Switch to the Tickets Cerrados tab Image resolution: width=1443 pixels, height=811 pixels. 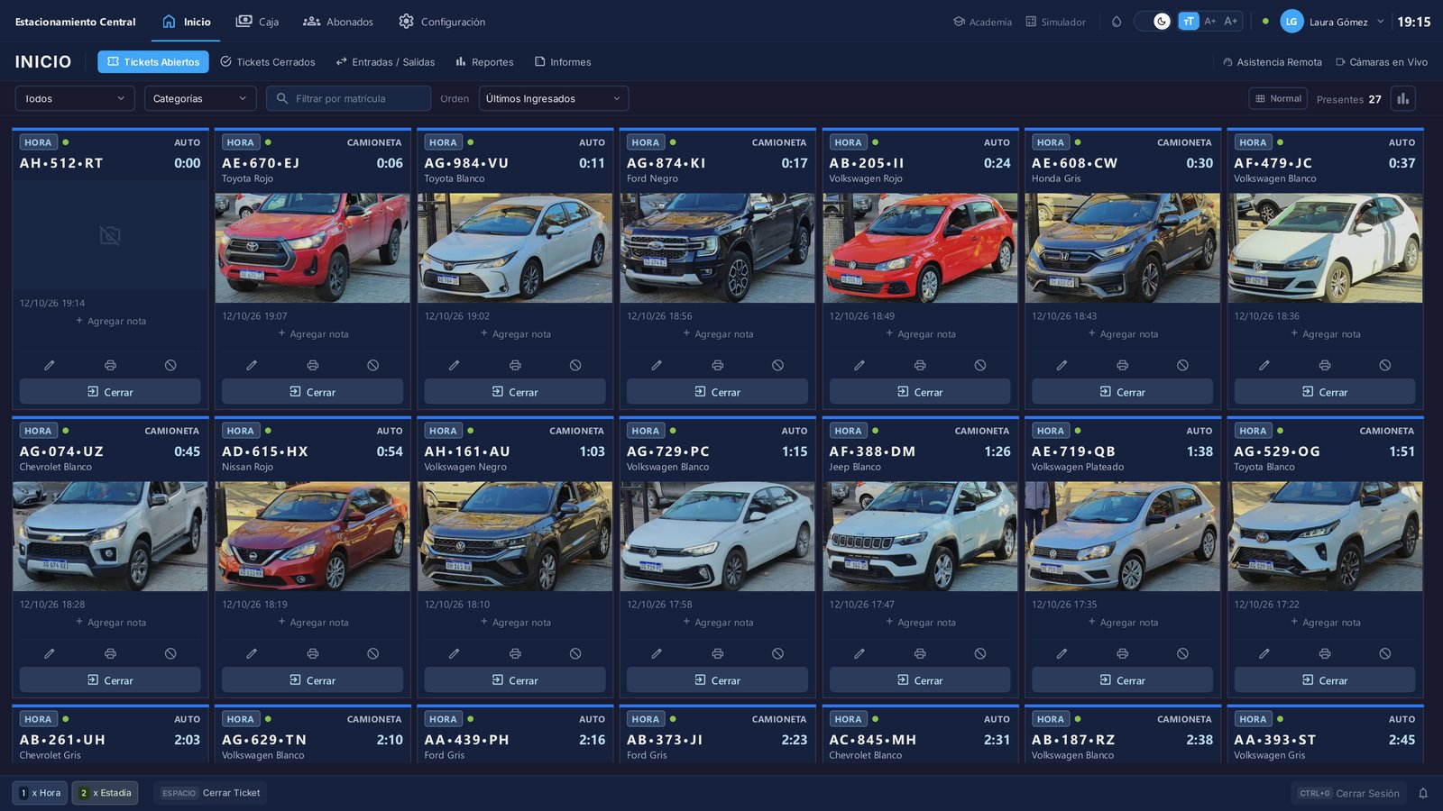(268, 62)
